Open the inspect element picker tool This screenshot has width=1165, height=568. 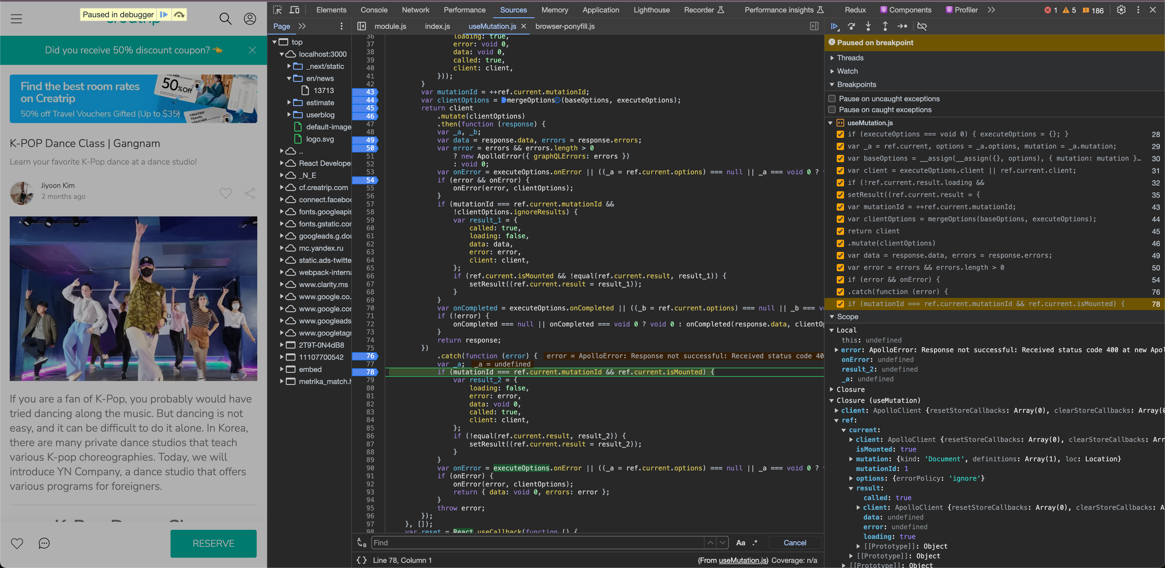(x=277, y=9)
